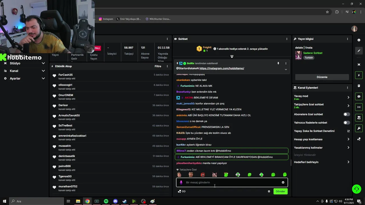
Task: Open the emoji picker in message box
Action: pos(283,183)
